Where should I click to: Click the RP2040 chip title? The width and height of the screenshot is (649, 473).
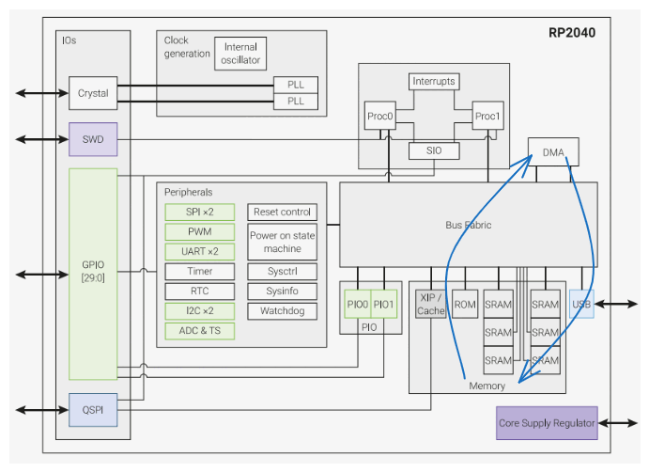tap(572, 33)
